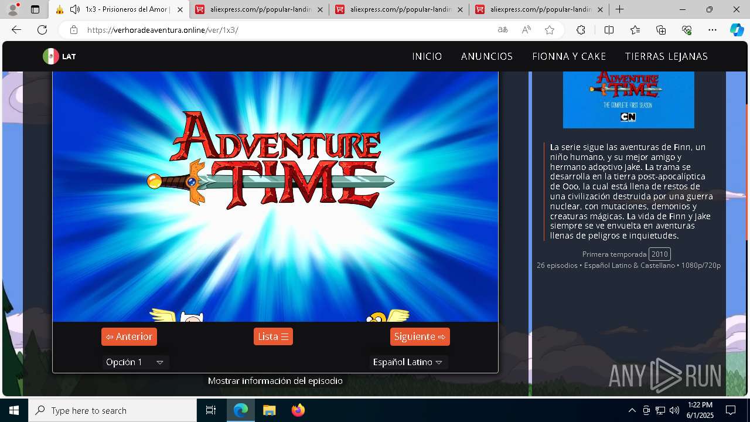Image resolution: width=750 pixels, height=422 pixels.
Task: Close the 1x3 Prisioneros del Amor tab
Action: click(180, 9)
